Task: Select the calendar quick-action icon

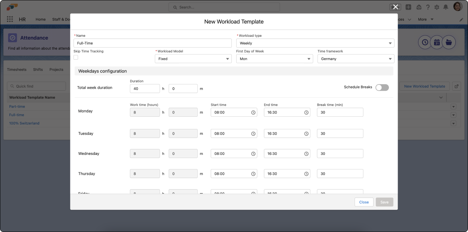Action: [436, 42]
